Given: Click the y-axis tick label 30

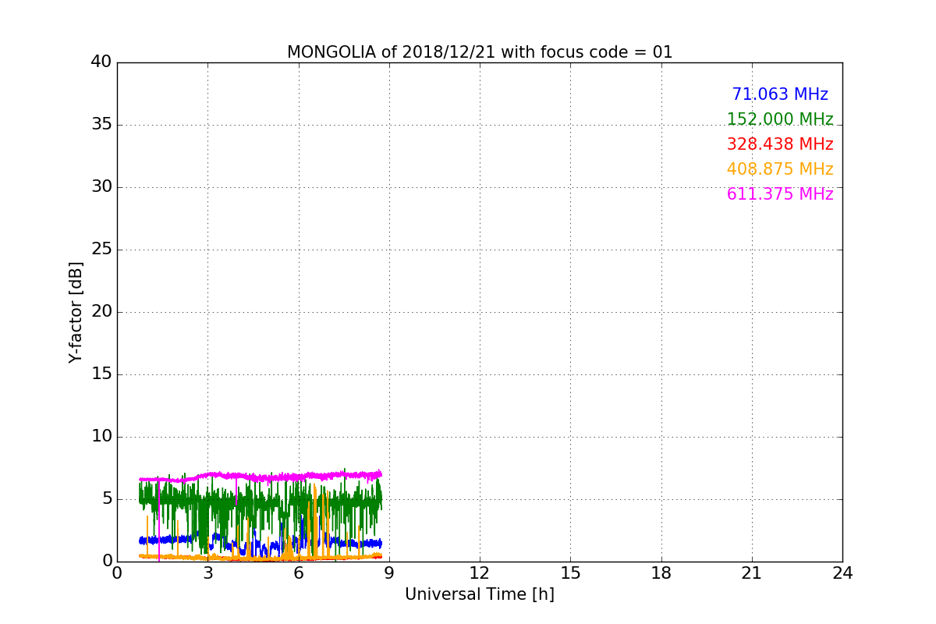Looking at the screenshot, I should click(x=101, y=187).
